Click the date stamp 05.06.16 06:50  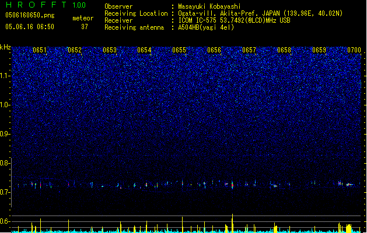coord(30,27)
